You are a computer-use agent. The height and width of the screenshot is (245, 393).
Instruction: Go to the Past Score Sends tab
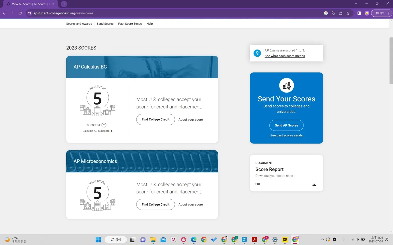[130, 24]
